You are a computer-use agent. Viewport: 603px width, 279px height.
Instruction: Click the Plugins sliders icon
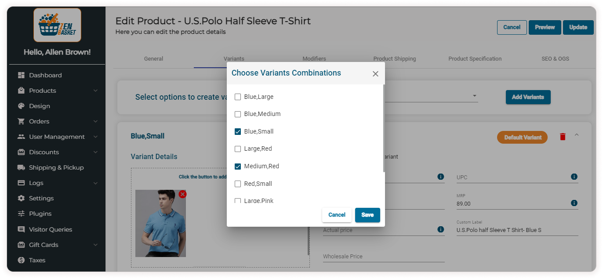tap(21, 214)
